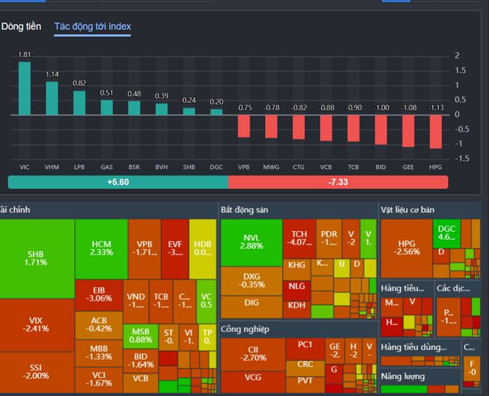
Task: Open the CRC tile
Action: point(305,368)
